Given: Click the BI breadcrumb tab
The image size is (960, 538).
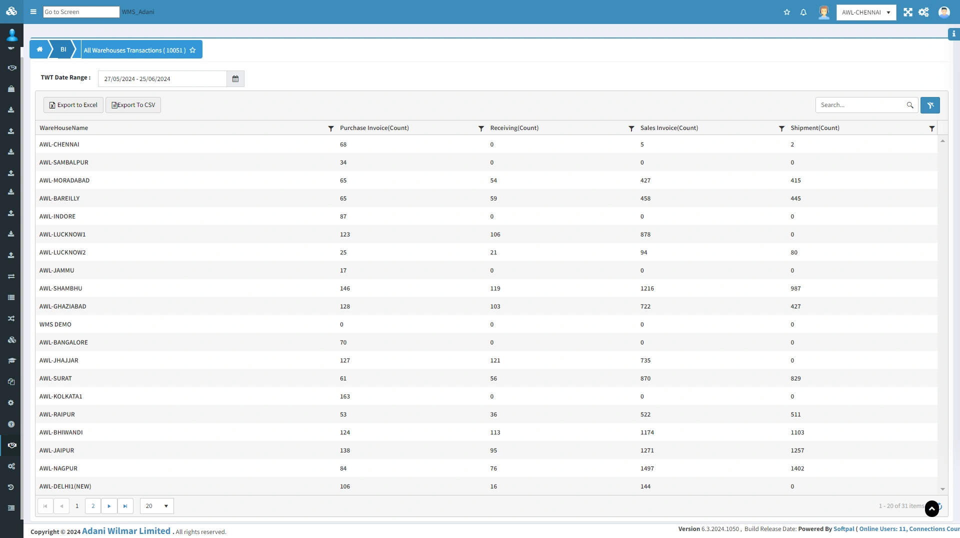Looking at the screenshot, I should (x=63, y=49).
